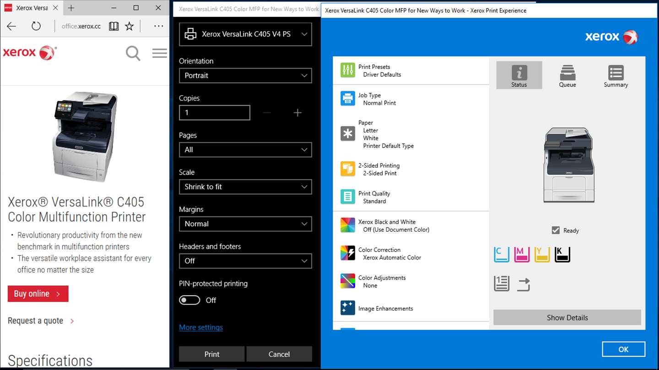
Task: Click the Xerox logo in Print Experience header
Action: (611, 37)
